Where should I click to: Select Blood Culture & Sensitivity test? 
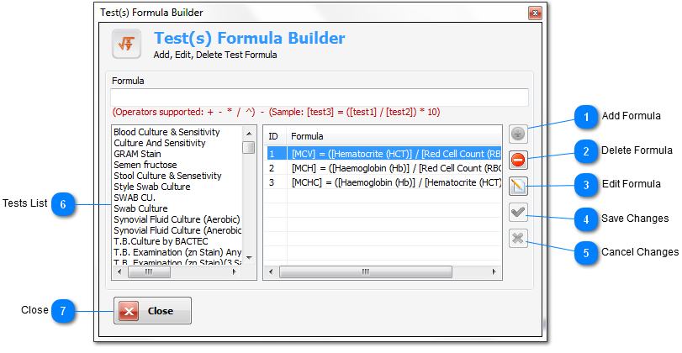pos(167,132)
